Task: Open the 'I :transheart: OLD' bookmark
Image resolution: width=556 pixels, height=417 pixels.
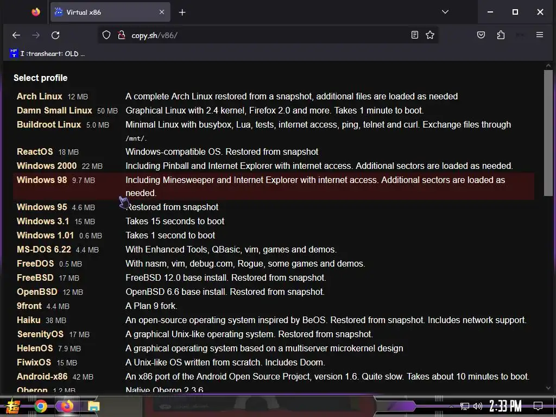Action: [48, 54]
